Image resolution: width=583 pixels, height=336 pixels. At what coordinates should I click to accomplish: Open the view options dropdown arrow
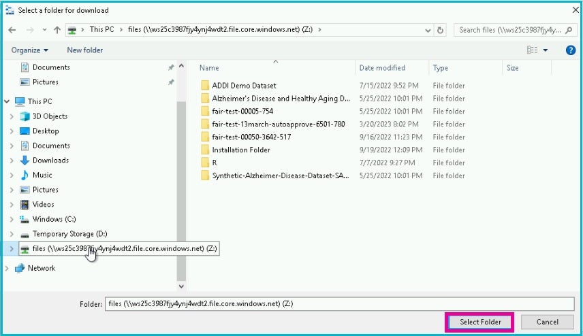pyautogui.click(x=546, y=50)
